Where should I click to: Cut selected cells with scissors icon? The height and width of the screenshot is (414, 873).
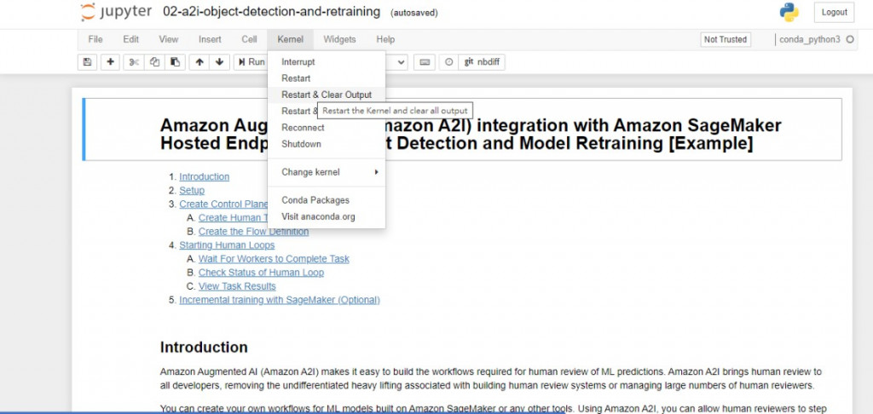[134, 62]
